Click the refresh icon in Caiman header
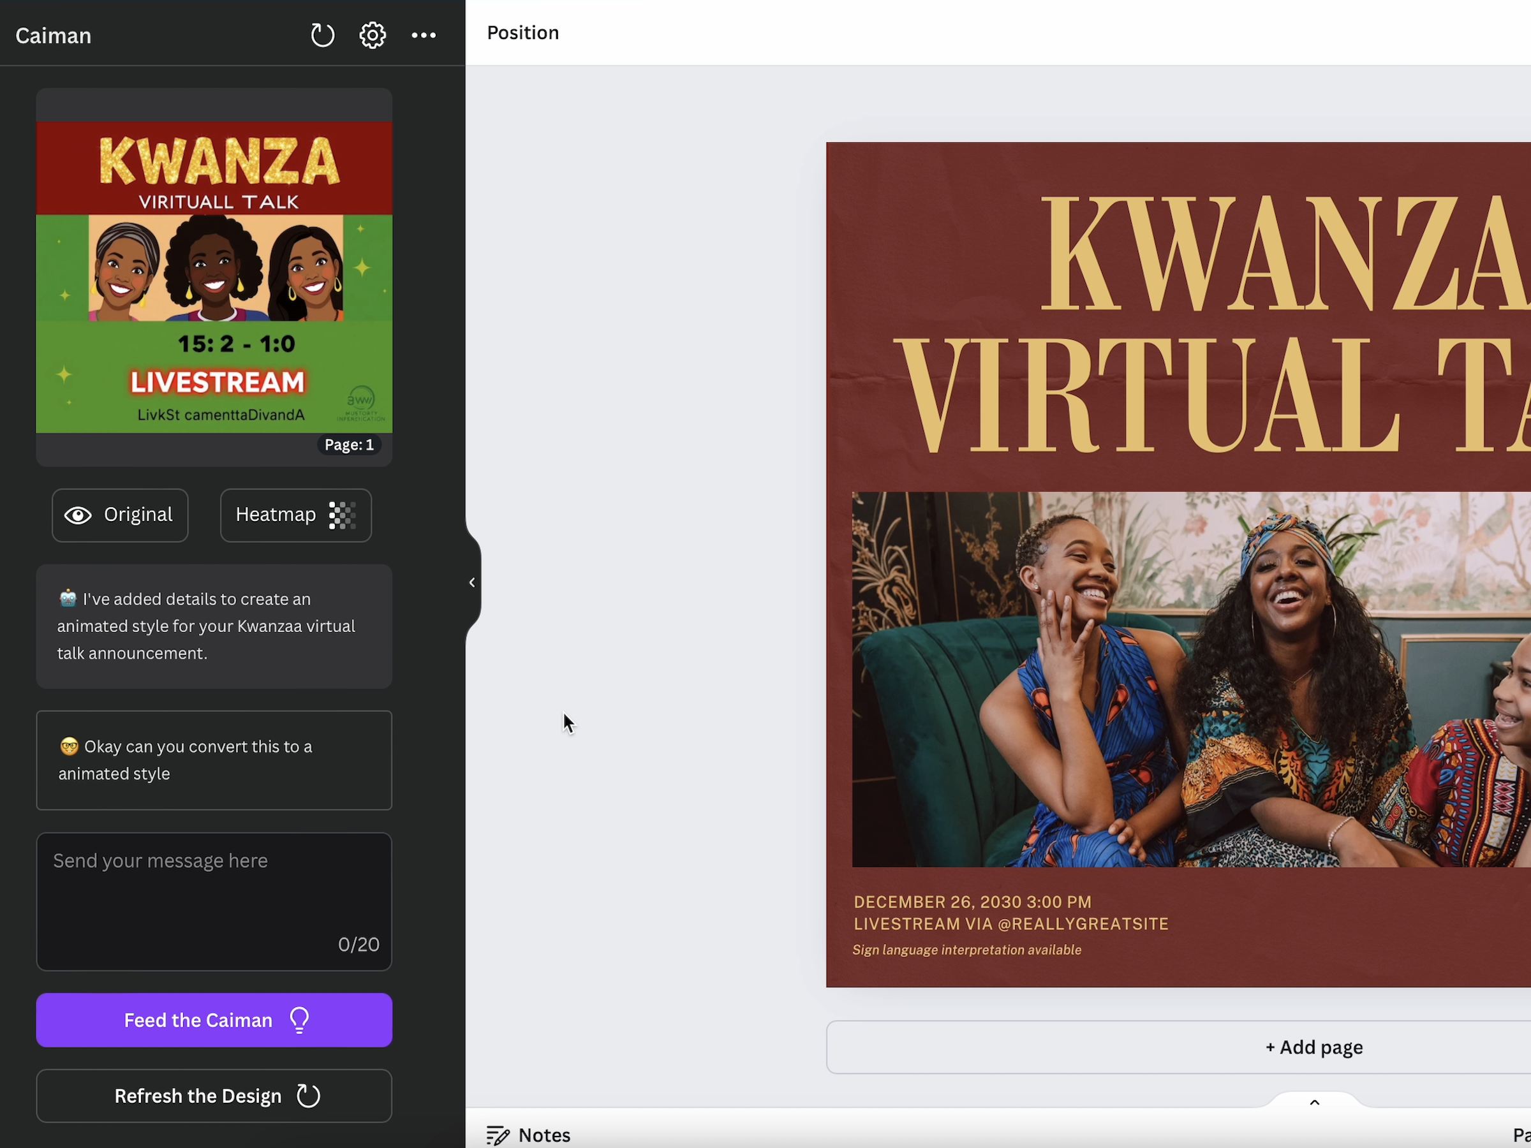This screenshot has width=1531, height=1148. tap(322, 35)
